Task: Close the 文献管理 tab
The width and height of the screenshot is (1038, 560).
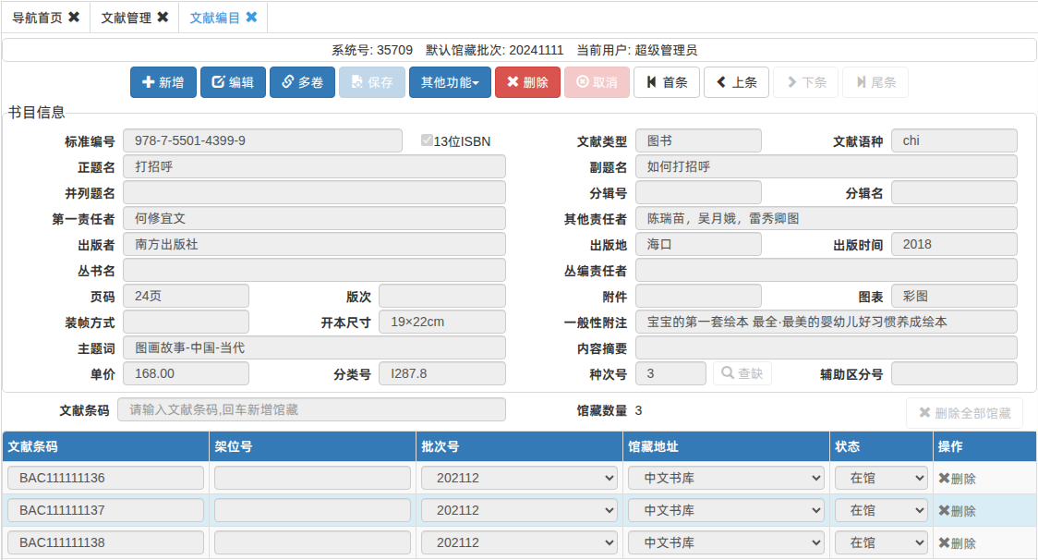Action: (x=163, y=18)
